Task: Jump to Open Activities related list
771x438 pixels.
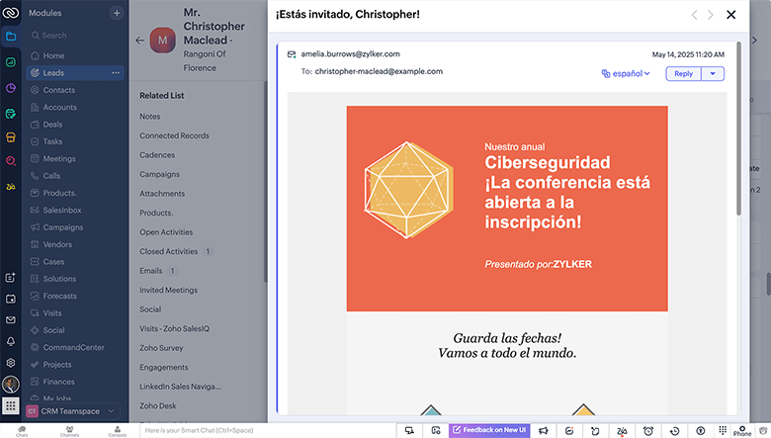Action: coord(166,232)
